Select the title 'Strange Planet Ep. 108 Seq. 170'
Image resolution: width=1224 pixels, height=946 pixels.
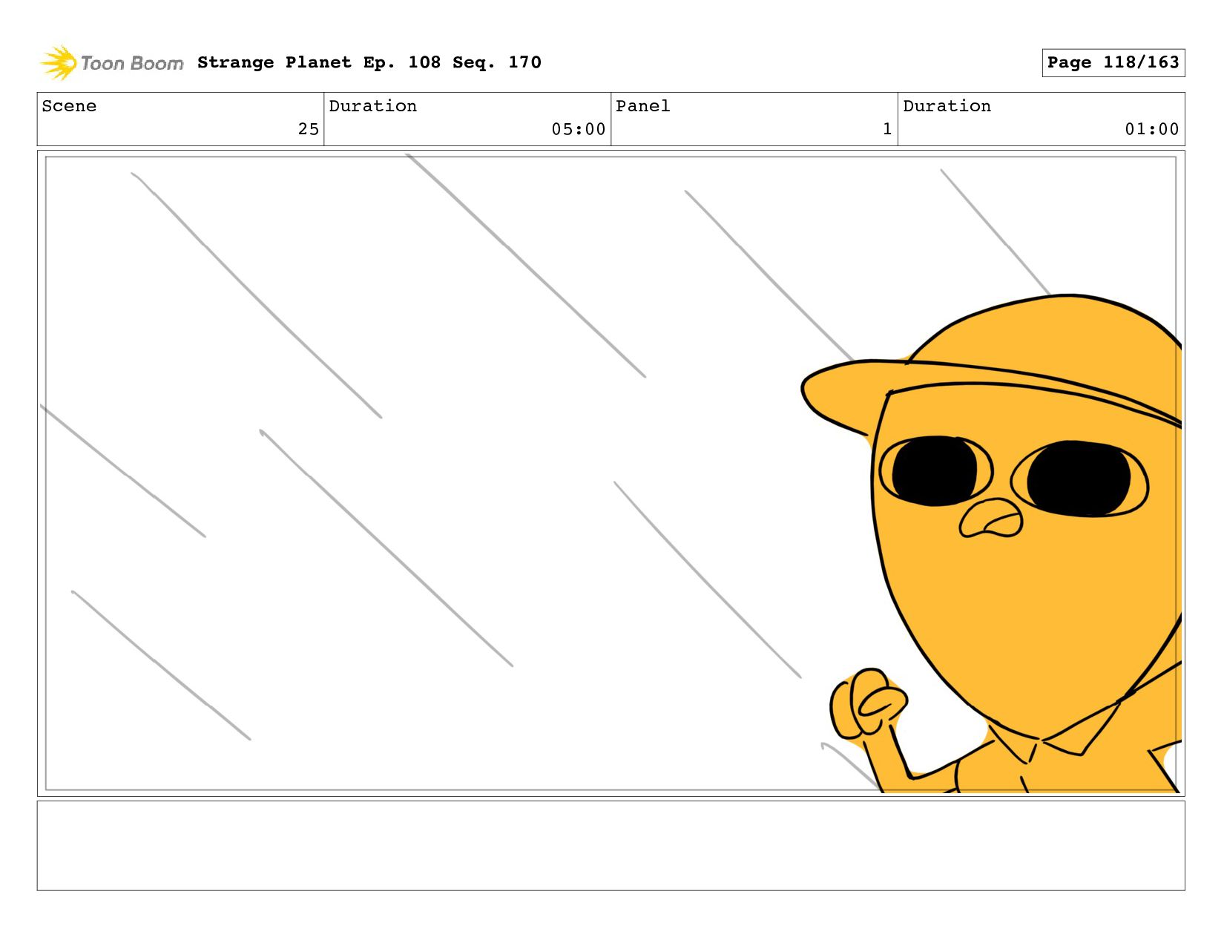click(x=369, y=62)
